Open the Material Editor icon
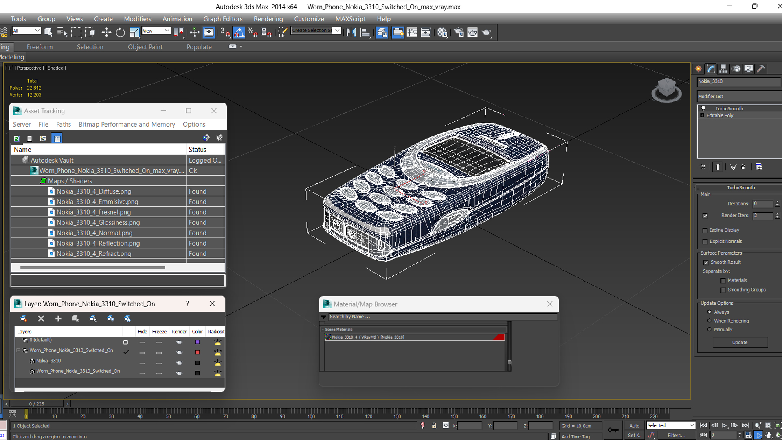The width and height of the screenshot is (782, 440). point(442,33)
